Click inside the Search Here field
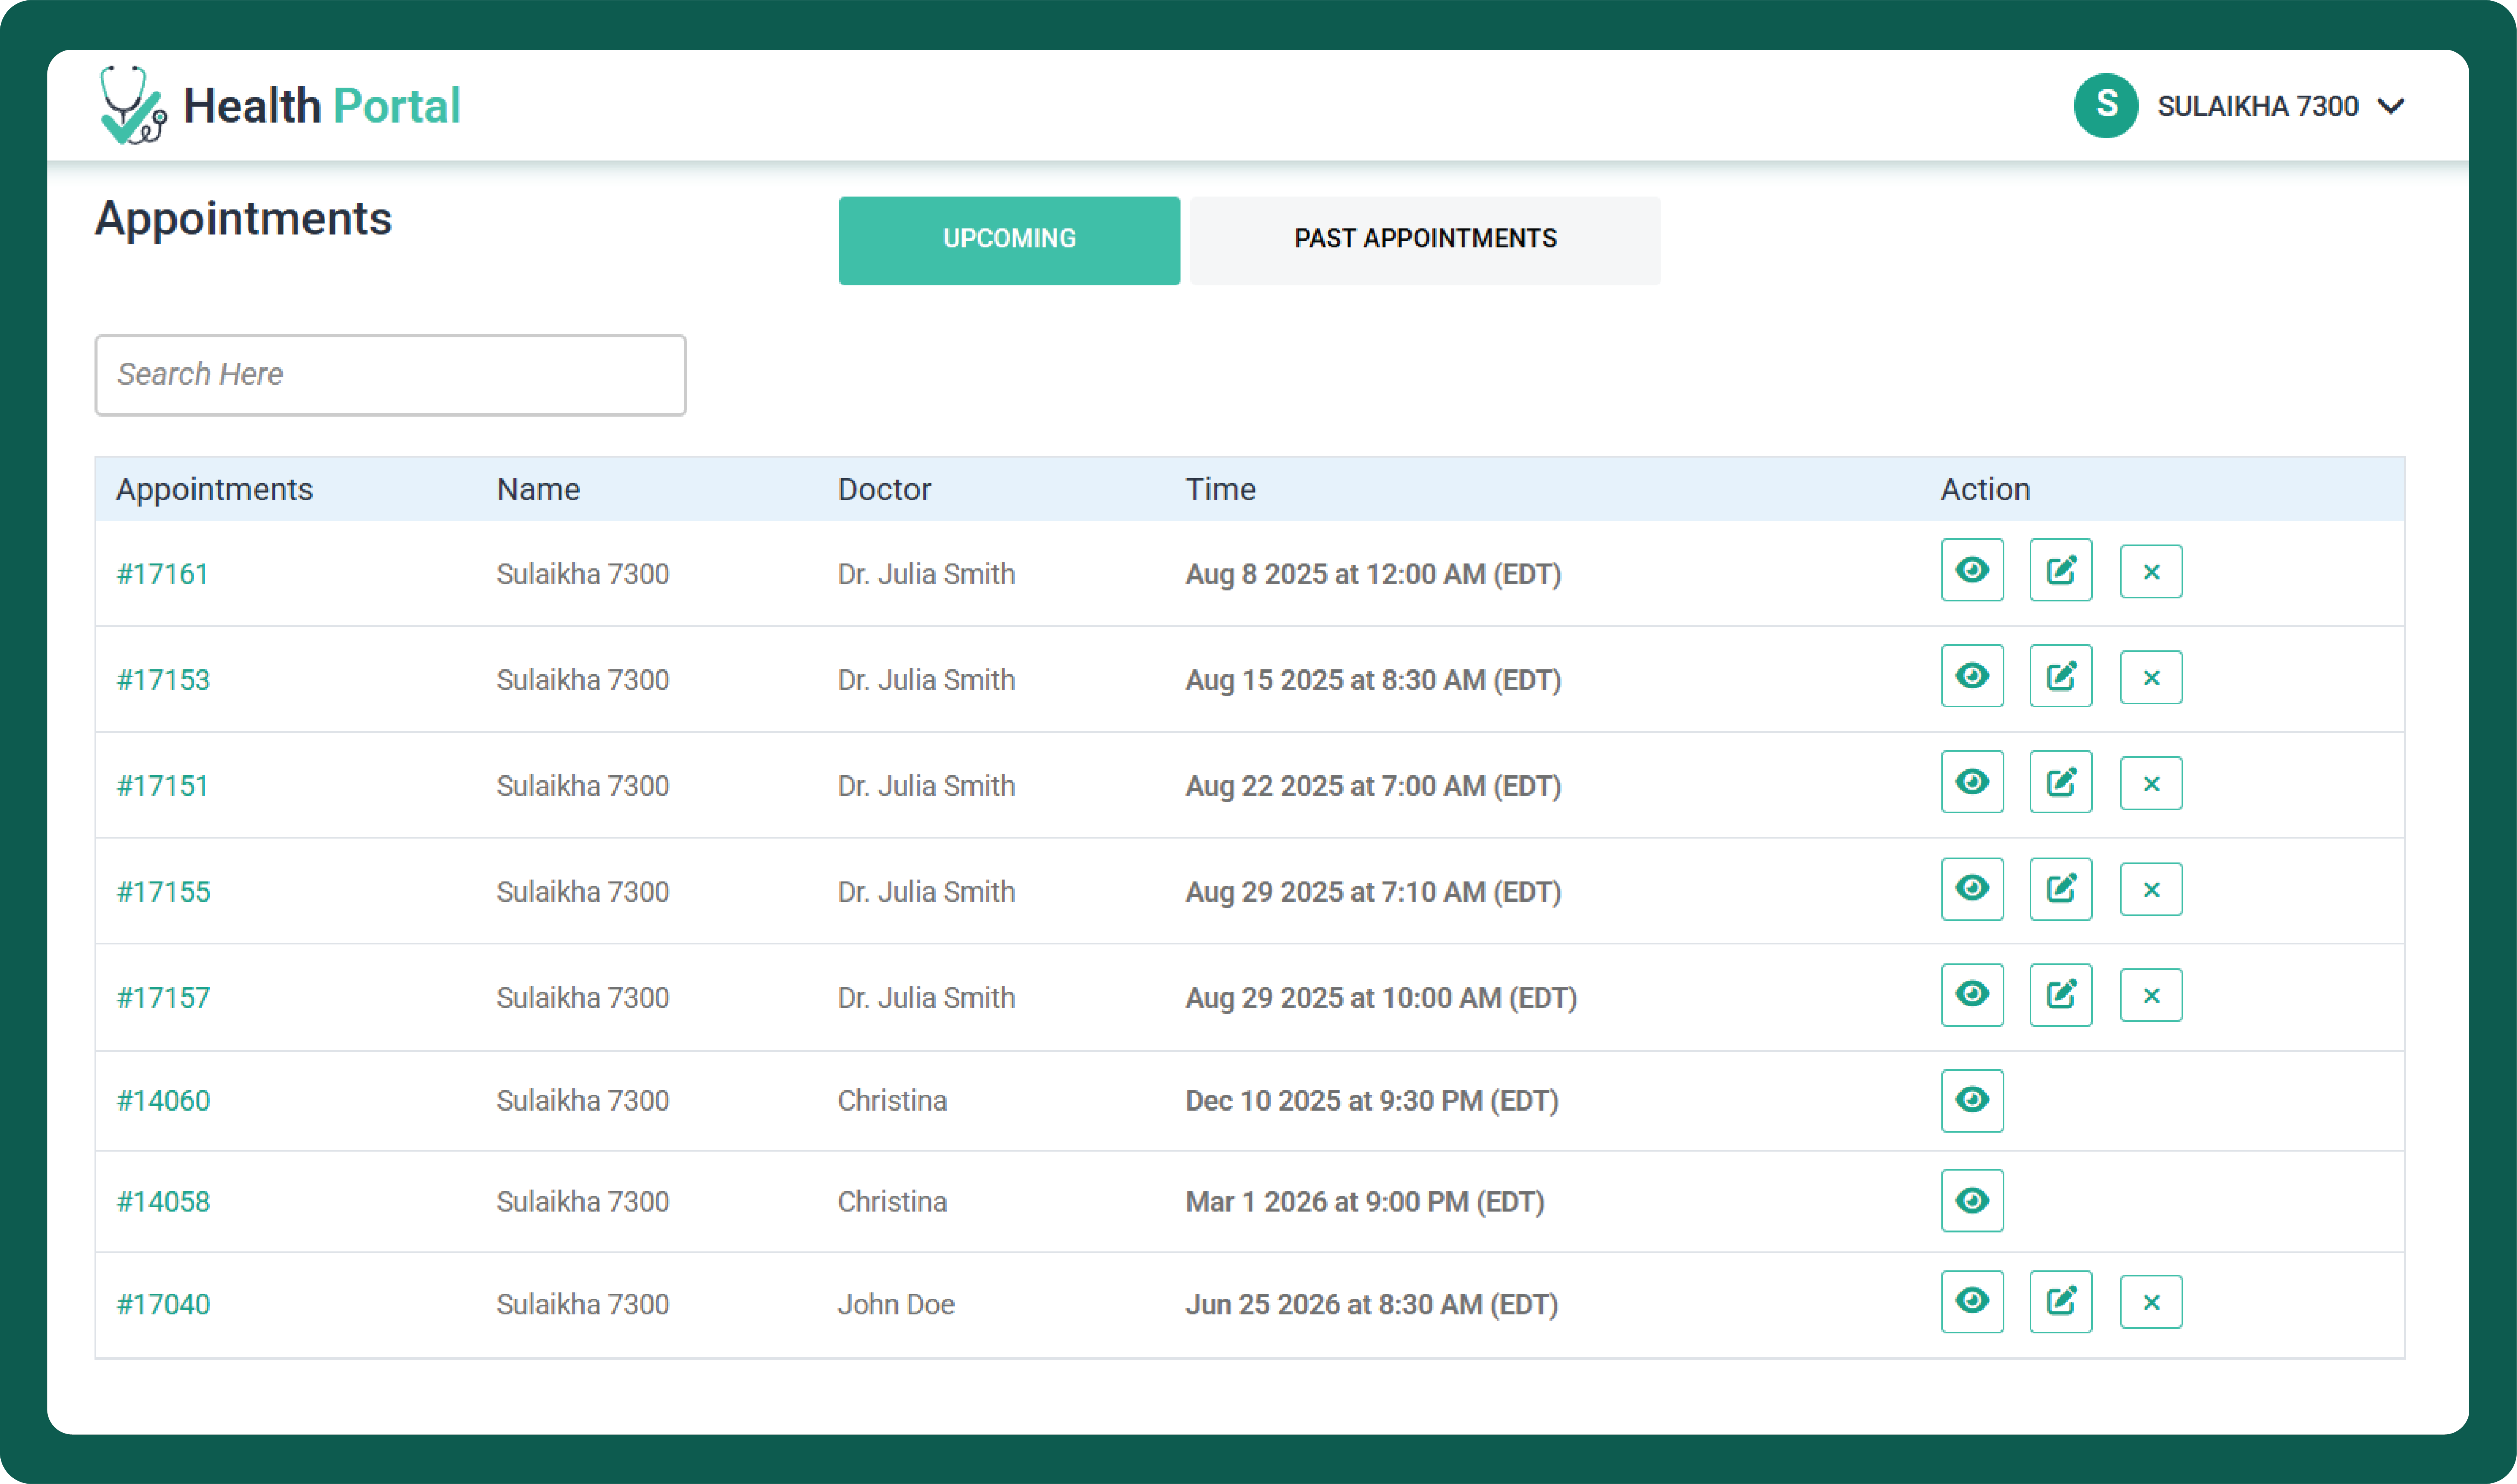Screen dimensions: 2517x1484 [390, 375]
